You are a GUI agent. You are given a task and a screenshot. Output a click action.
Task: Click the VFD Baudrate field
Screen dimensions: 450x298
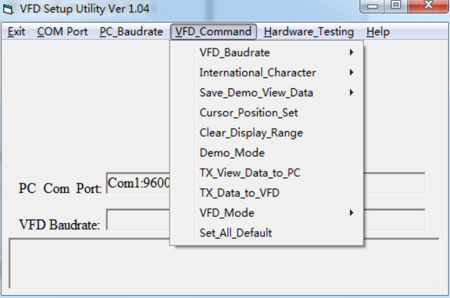click(x=138, y=220)
